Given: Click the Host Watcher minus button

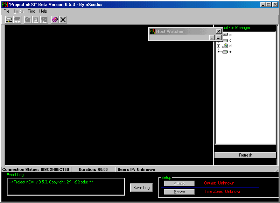Looking at the screenshot, I should pyautogui.click(x=218, y=38).
